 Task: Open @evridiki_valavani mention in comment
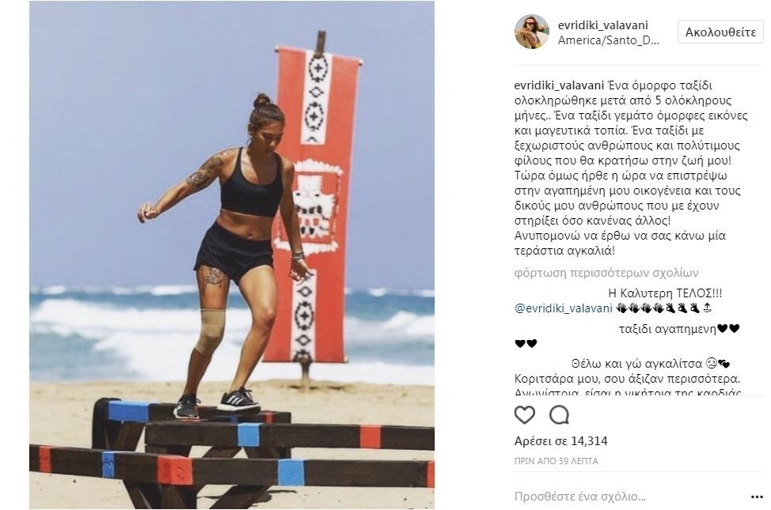pyautogui.click(x=563, y=308)
